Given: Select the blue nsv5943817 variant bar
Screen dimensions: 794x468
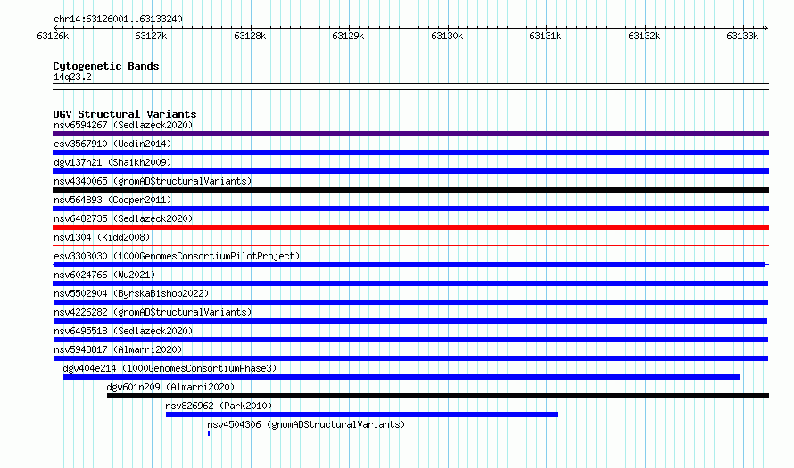Looking at the screenshot, I should pos(410,358).
